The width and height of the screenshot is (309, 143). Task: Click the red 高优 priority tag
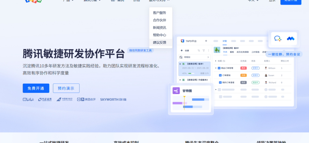tap(244, 68)
